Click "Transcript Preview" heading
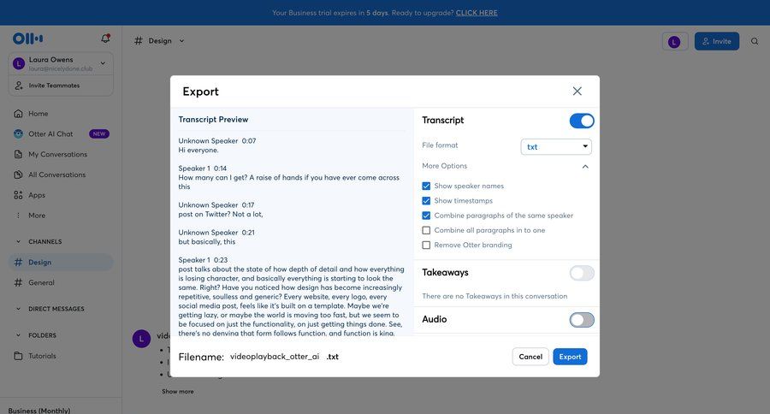 213,120
